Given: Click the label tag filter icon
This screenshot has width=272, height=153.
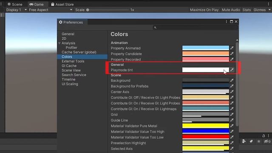Looking at the screenshot, I should pos(251,142).
